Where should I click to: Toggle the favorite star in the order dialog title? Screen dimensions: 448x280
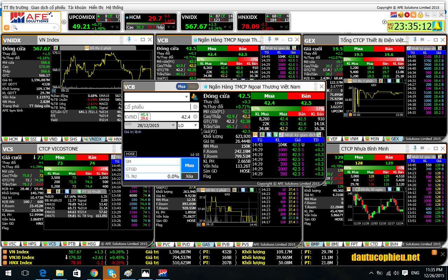(x=205, y=86)
